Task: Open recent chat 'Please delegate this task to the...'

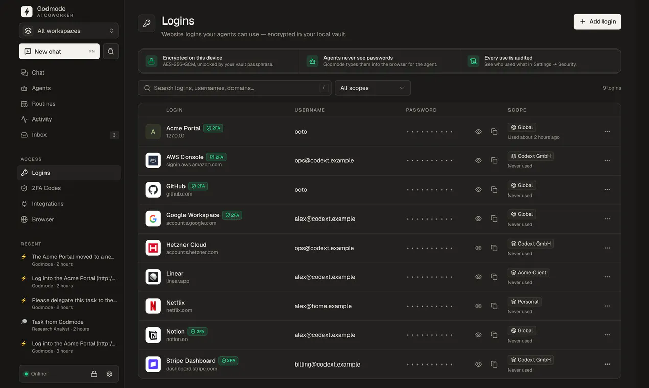Action: (x=69, y=304)
